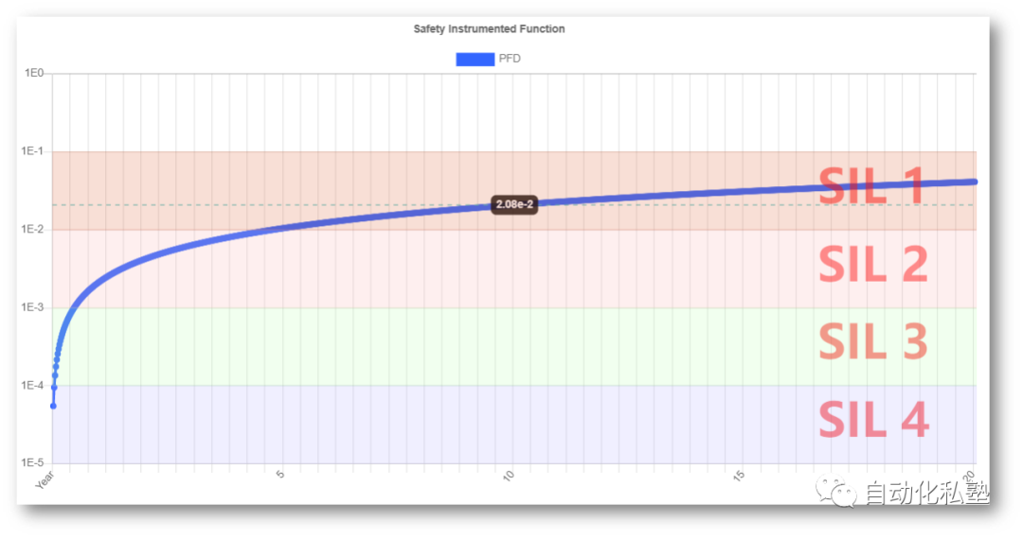
Task: Click the 15 tick on x-axis
Action: tap(739, 477)
